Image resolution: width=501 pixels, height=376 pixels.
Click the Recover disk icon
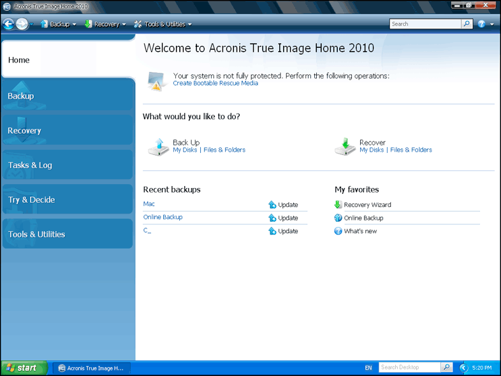pos(345,147)
